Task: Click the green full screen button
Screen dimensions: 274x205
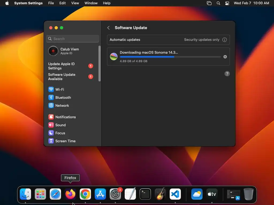Action: point(62,28)
